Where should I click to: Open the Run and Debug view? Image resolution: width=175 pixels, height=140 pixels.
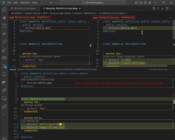click(x=4, y=50)
